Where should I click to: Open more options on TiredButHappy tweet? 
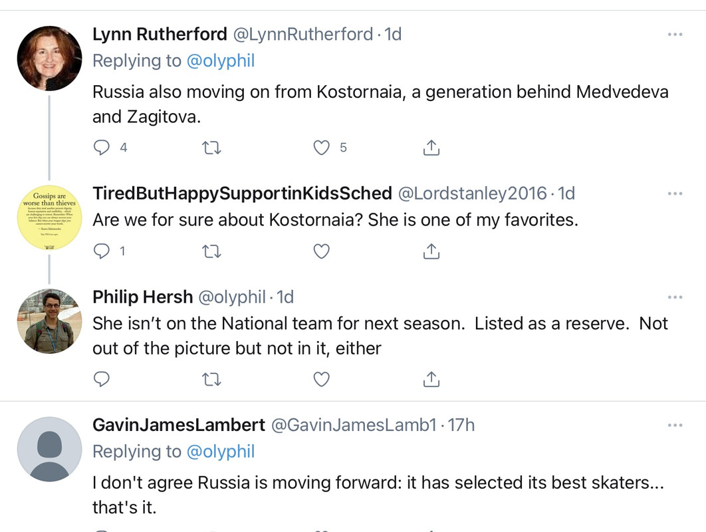(675, 194)
